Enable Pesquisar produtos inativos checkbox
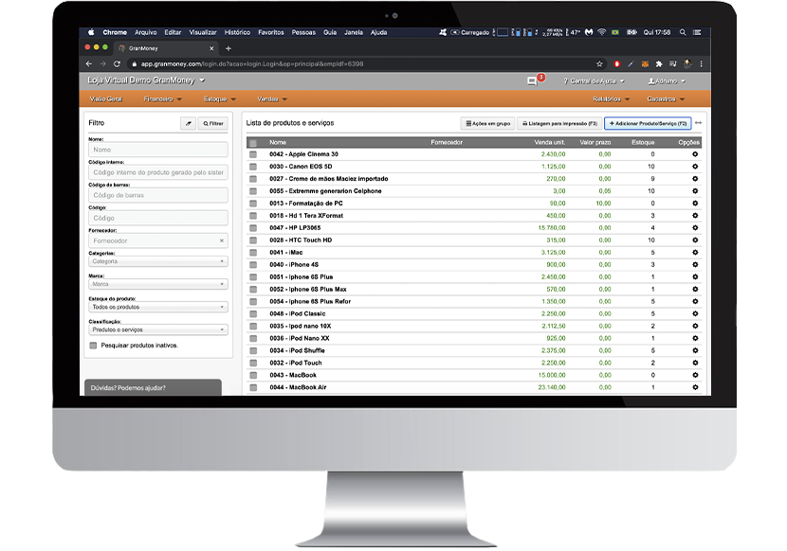 pyautogui.click(x=93, y=346)
